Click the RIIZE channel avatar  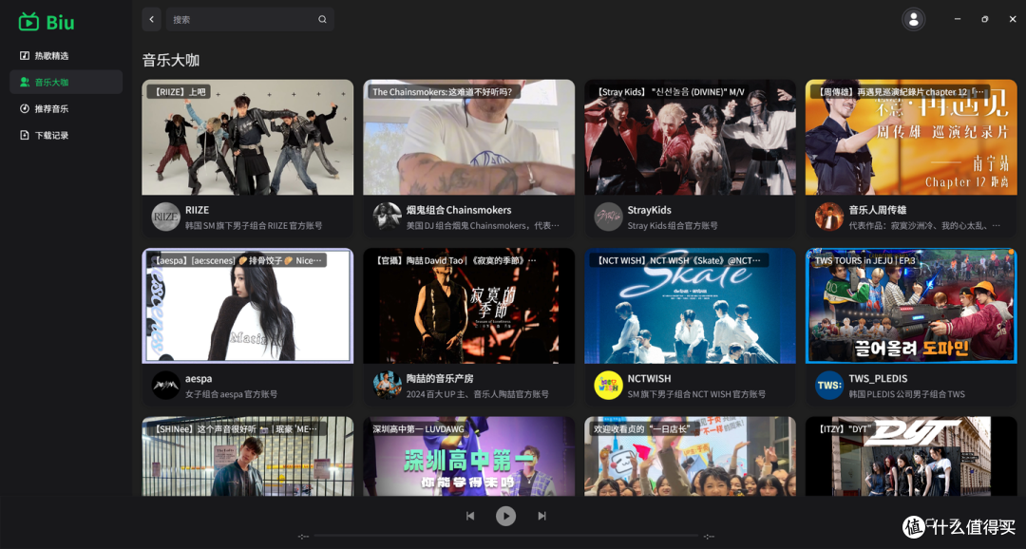(x=165, y=217)
